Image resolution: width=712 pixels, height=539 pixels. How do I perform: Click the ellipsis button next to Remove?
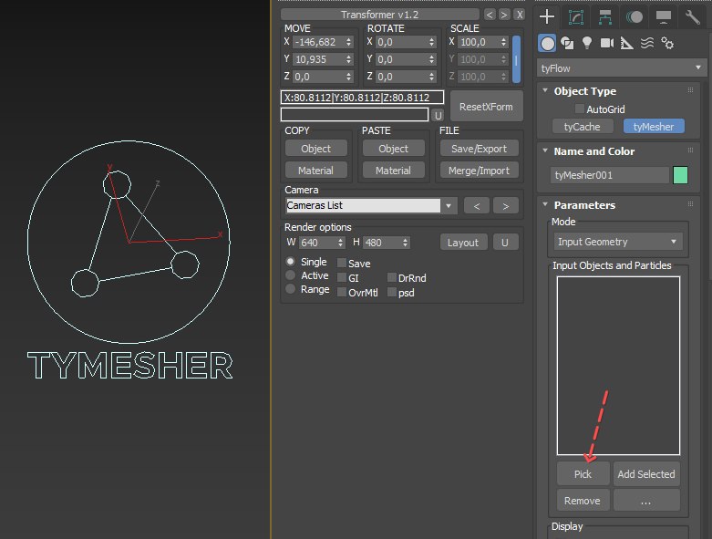pos(646,500)
